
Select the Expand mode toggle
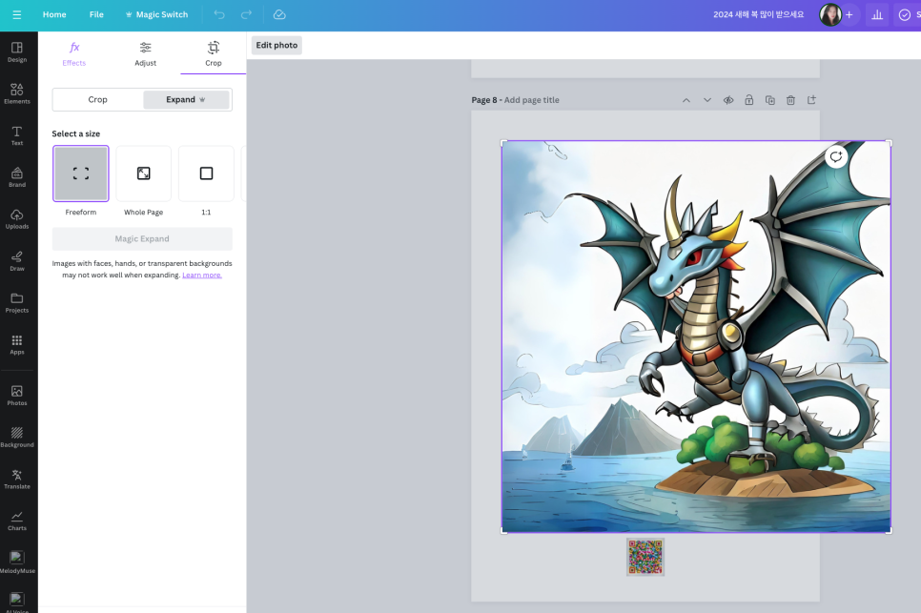(x=186, y=100)
